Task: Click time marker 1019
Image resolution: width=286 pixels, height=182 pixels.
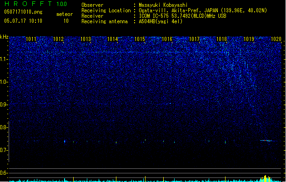Action: coord(249,39)
